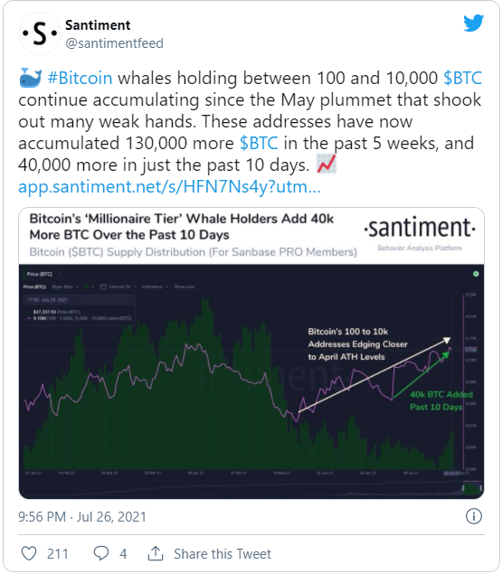Like the tweet with heart icon
Viewport: 502px width, 574px height.
[x=29, y=553]
